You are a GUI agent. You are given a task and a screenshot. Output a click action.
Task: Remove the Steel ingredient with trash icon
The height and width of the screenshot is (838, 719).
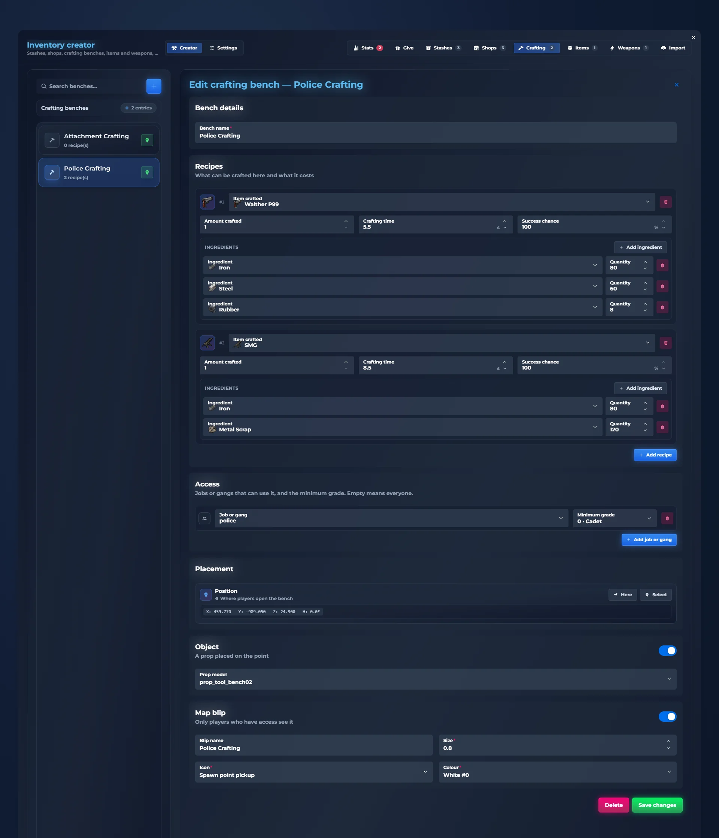tap(662, 286)
